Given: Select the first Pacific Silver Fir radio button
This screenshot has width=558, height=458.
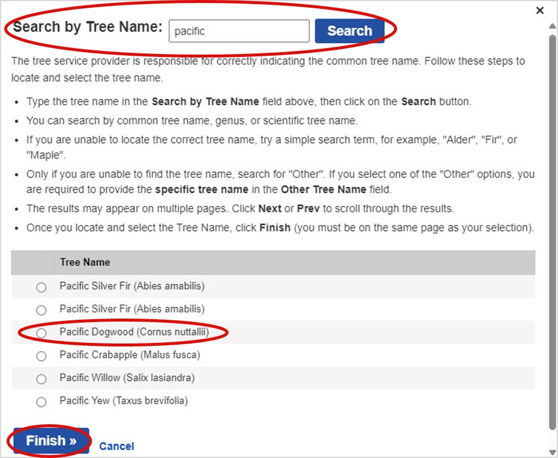Looking at the screenshot, I should click(41, 287).
